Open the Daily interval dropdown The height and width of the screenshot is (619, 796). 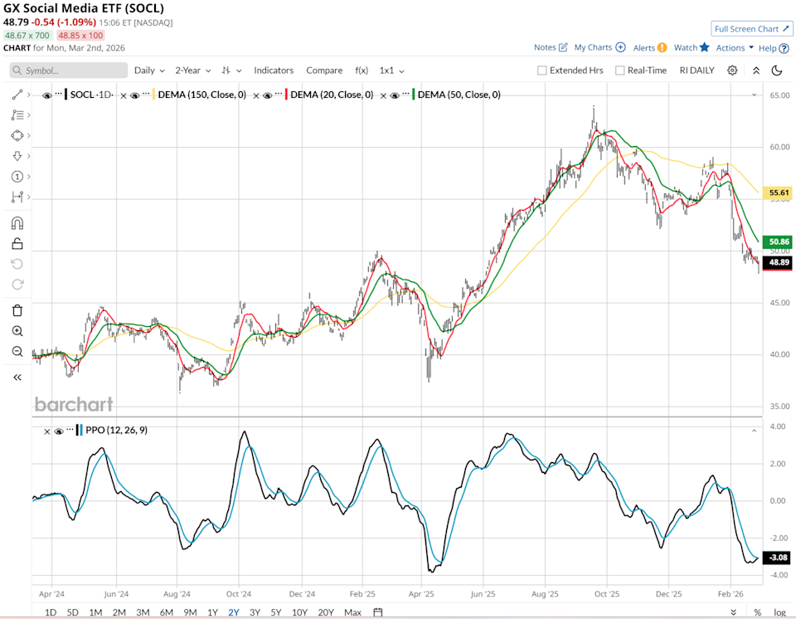pyautogui.click(x=148, y=71)
